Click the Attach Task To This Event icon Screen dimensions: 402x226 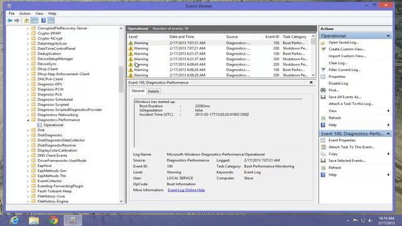(x=323, y=147)
